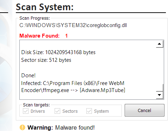This screenshot has width=168, height=131.
Task: Click the Scan System heading
Action: pyautogui.click(x=45, y=7)
